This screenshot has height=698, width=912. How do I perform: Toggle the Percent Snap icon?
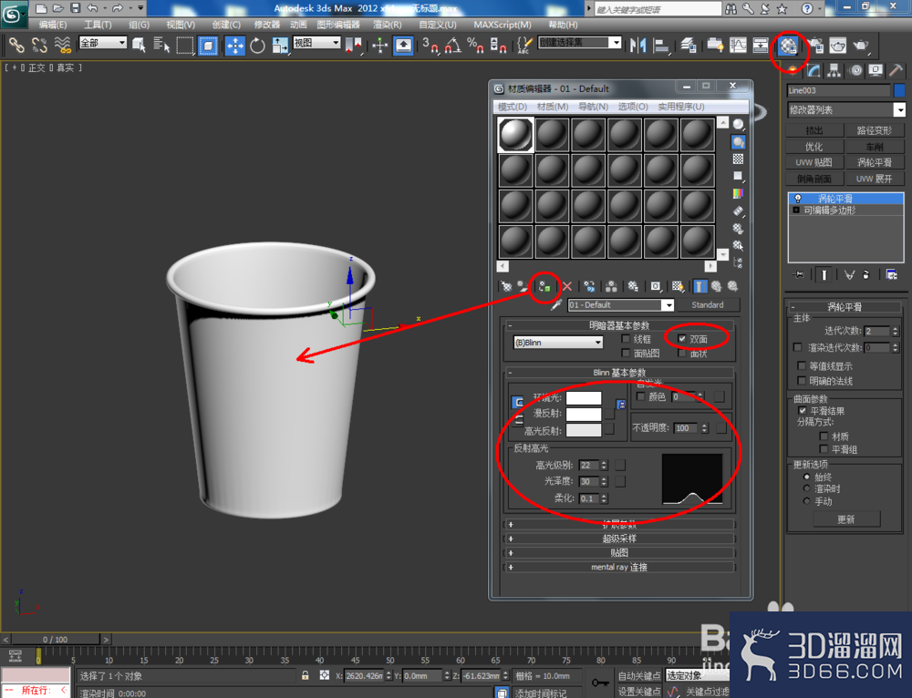(x=475, y=46)
